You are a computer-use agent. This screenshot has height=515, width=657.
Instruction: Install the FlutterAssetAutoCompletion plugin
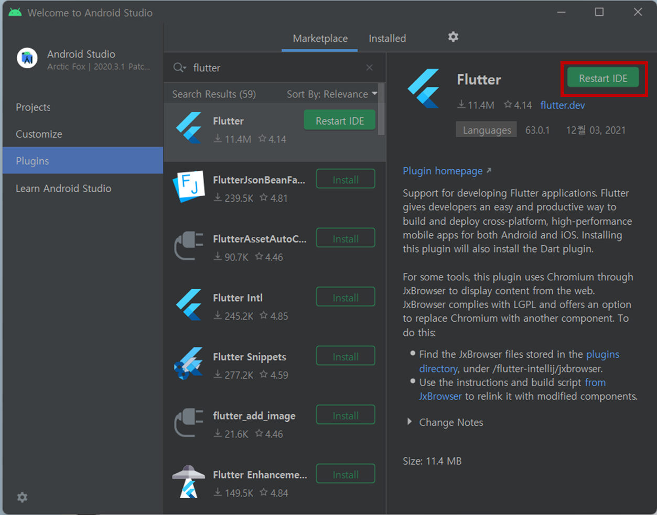pyautogui.click(x=346, y=239)
